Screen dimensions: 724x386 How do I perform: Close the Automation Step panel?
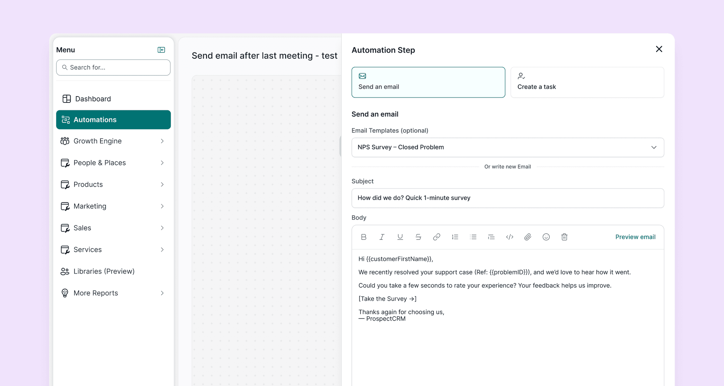click(x=659, y=49)
